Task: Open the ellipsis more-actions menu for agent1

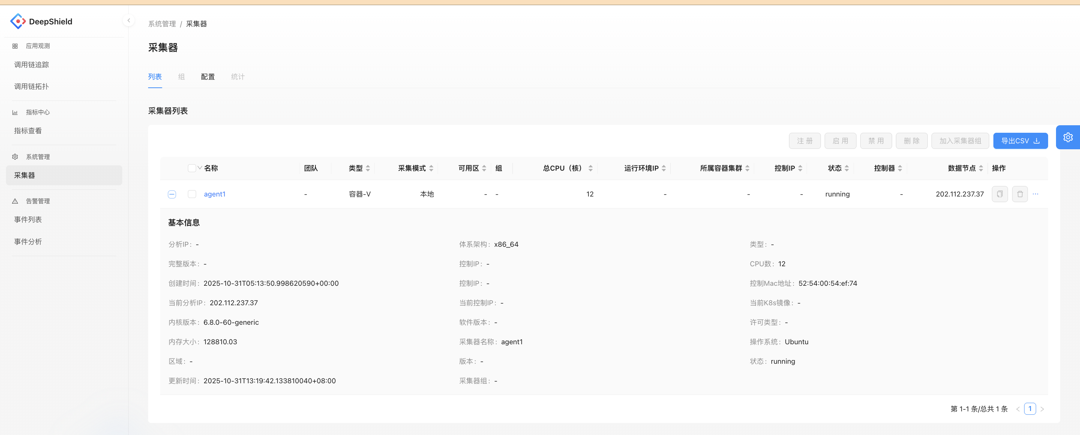Action: pos(1035,194)
